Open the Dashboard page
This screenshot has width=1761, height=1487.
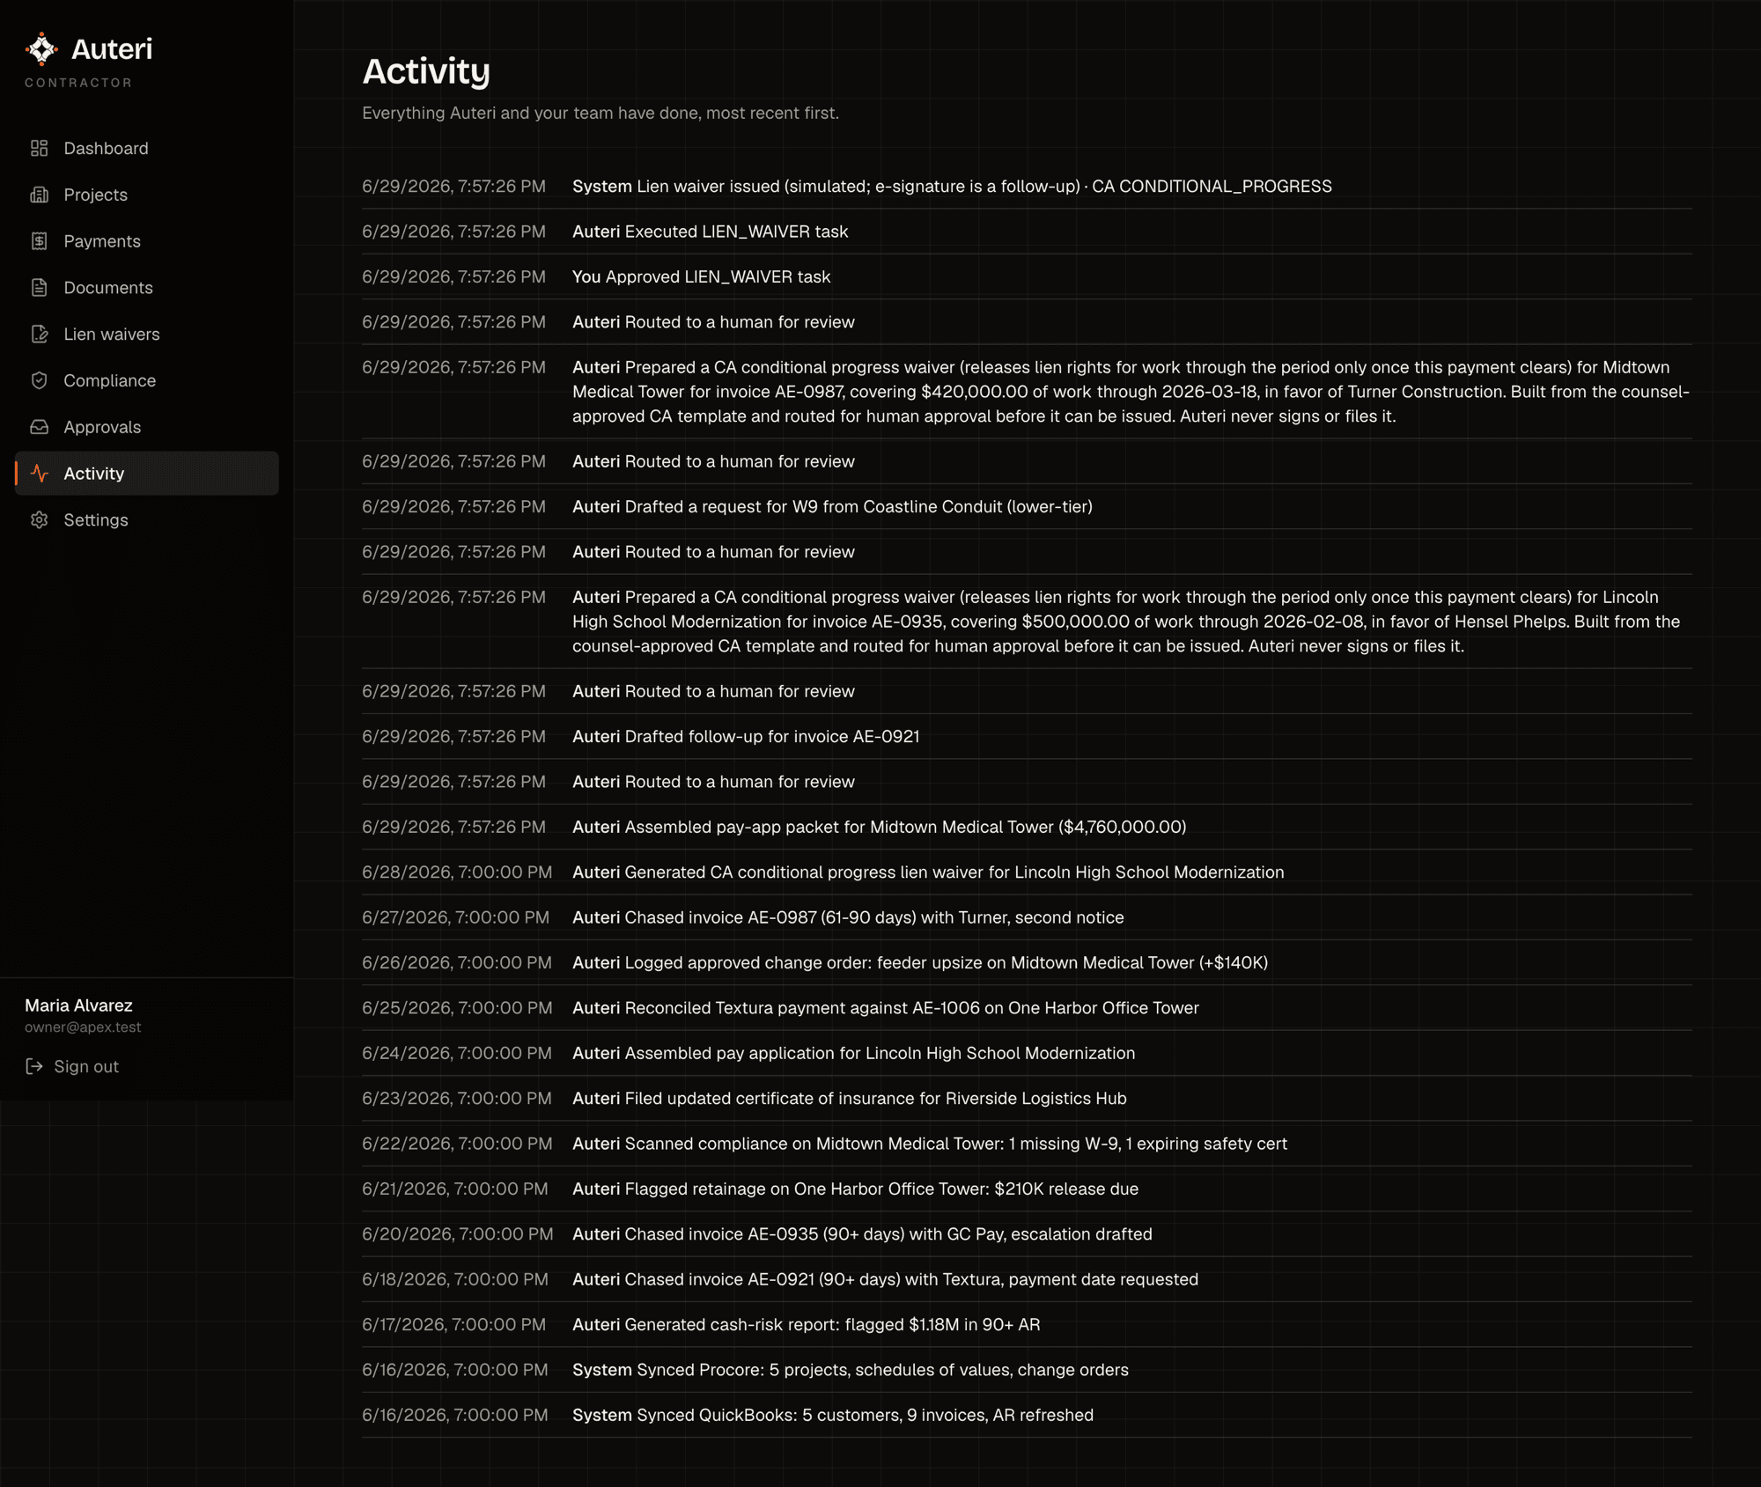tap(147, 148)
